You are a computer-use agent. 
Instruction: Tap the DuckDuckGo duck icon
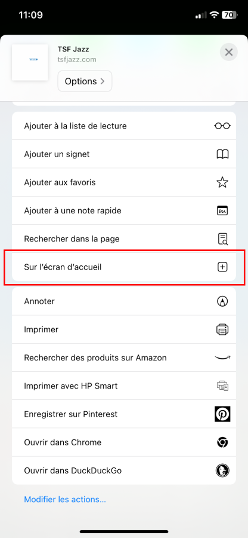(x=222, y=470)
